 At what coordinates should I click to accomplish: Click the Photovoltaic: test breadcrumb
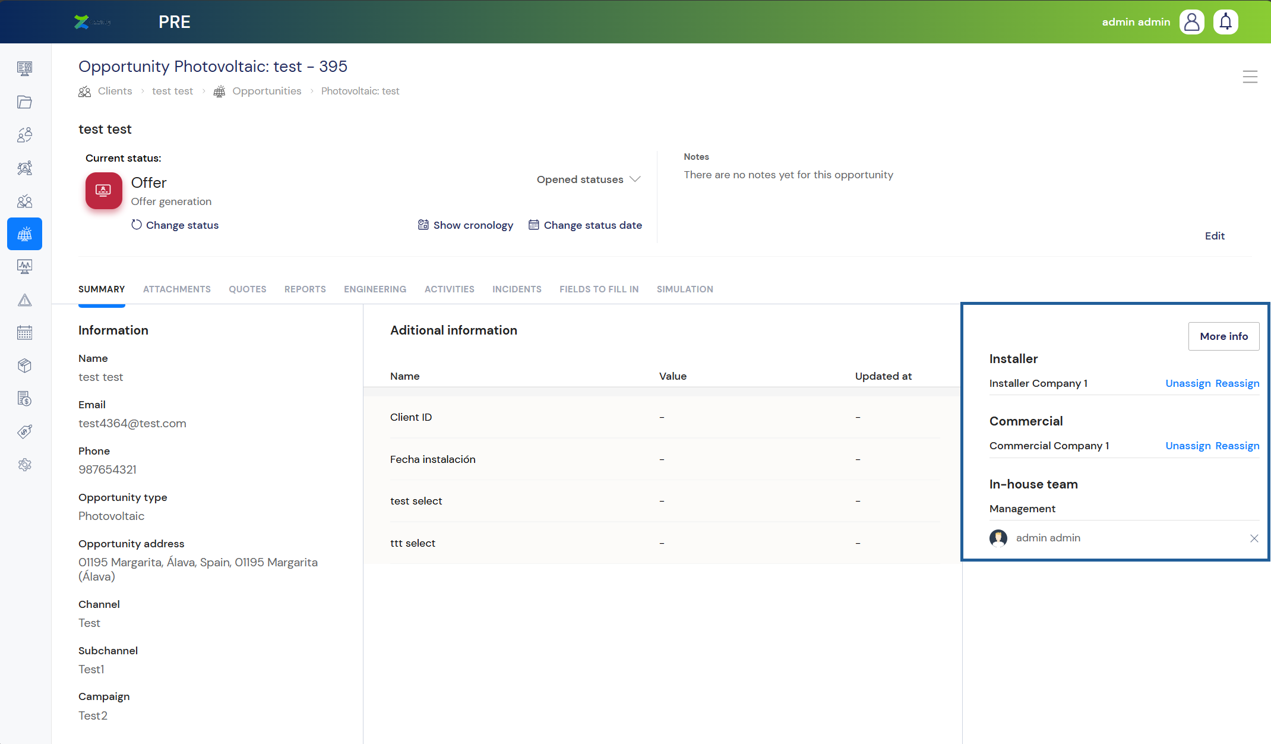tap(360, 91)
